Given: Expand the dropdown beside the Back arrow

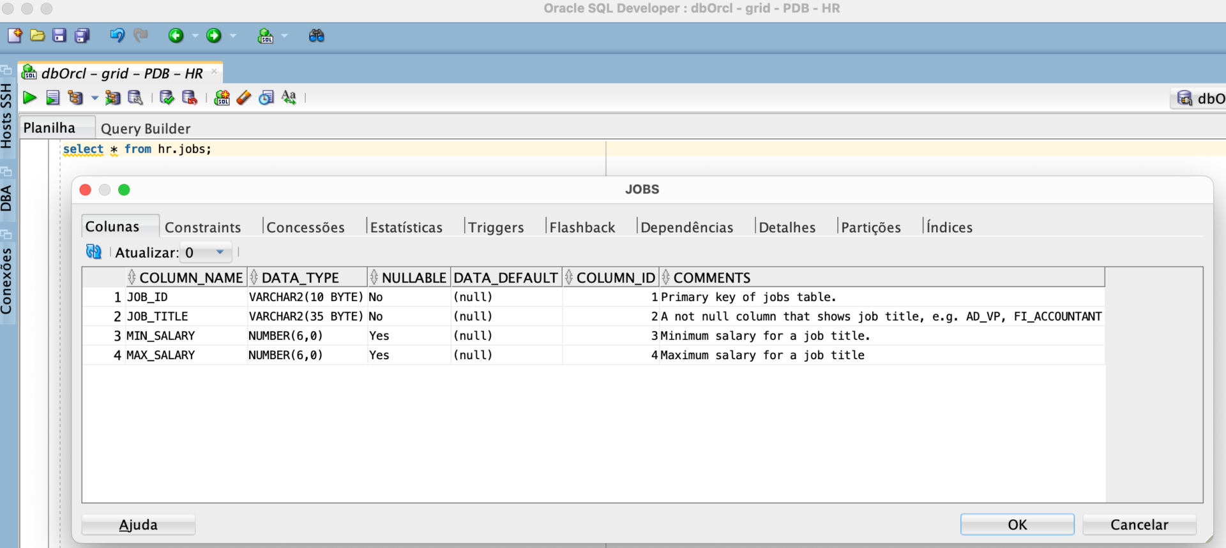Looking at the screenshot, I should 195,36.
